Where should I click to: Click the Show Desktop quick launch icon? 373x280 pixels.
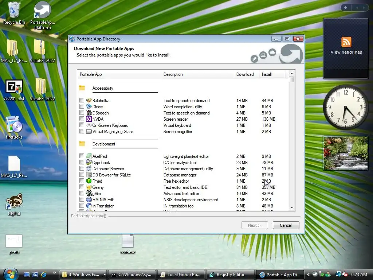tap(26, 275)
